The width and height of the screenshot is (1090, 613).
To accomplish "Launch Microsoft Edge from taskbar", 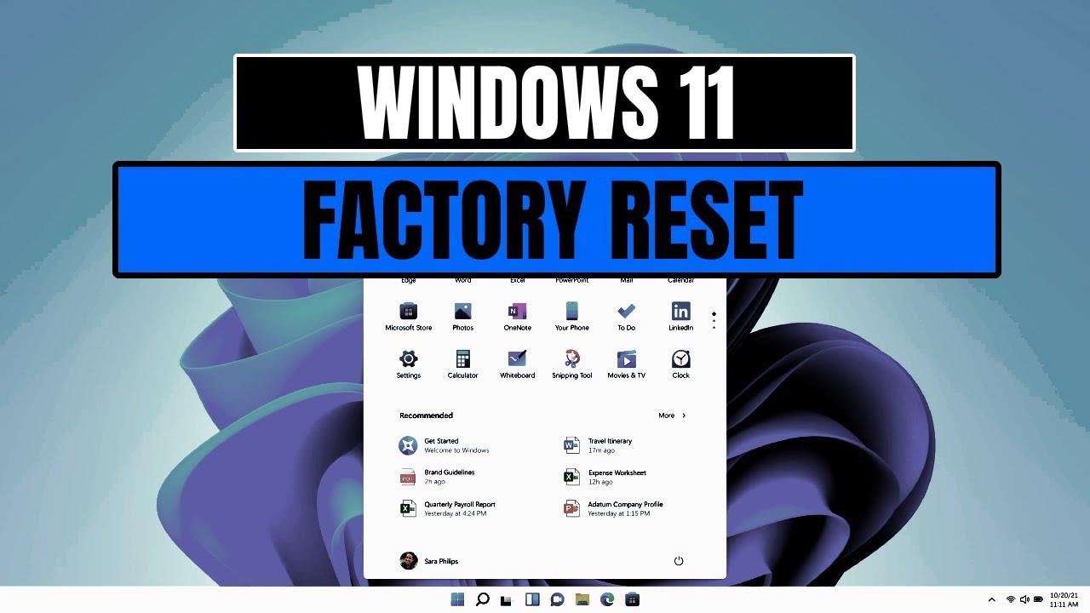I will [607, 599].
